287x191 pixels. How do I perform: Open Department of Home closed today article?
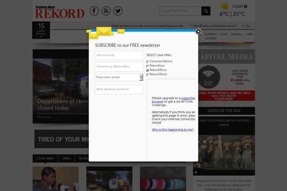point(63,105)
